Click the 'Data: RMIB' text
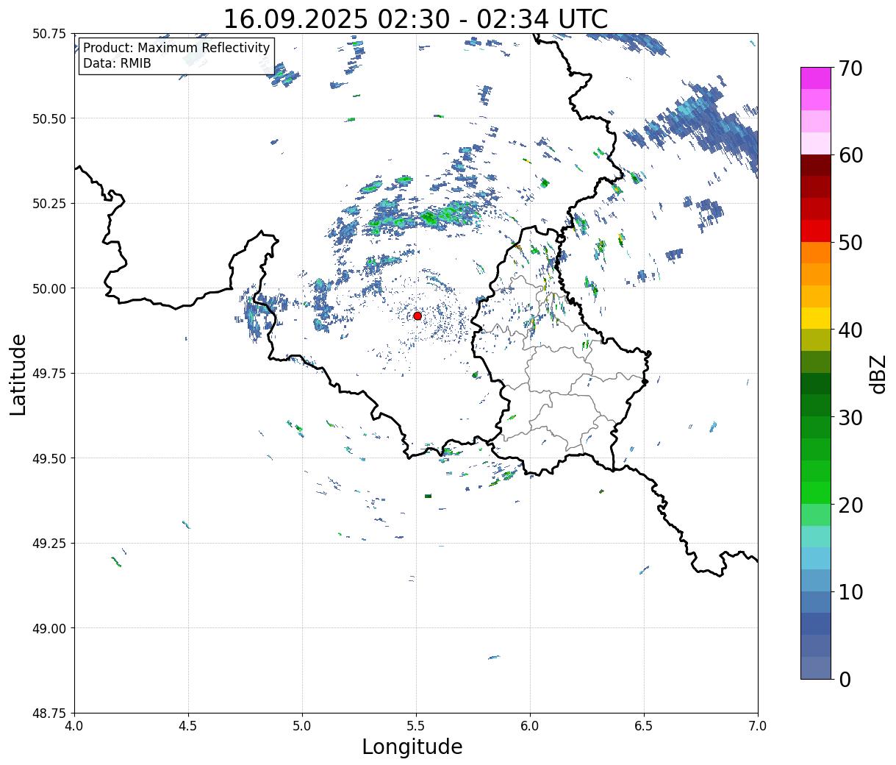The image size is (896, 765). (x=117, y=63)
